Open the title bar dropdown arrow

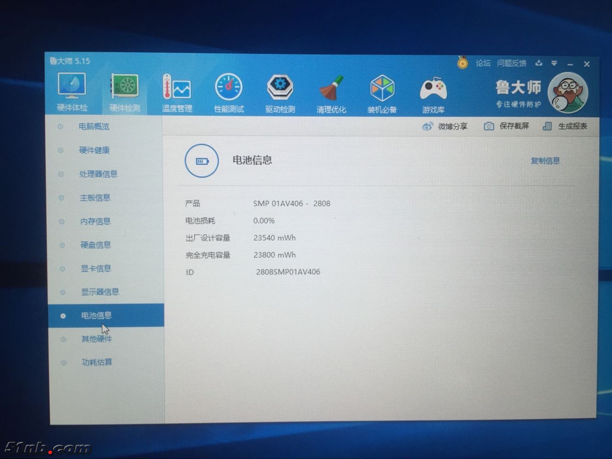pyautogui.click(x=555, y=64)
